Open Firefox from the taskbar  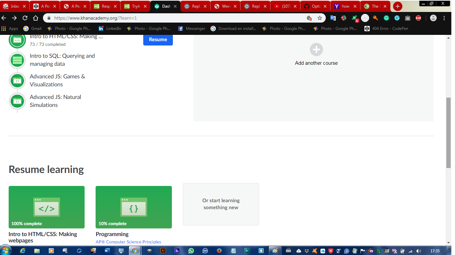tap(219, 251)
